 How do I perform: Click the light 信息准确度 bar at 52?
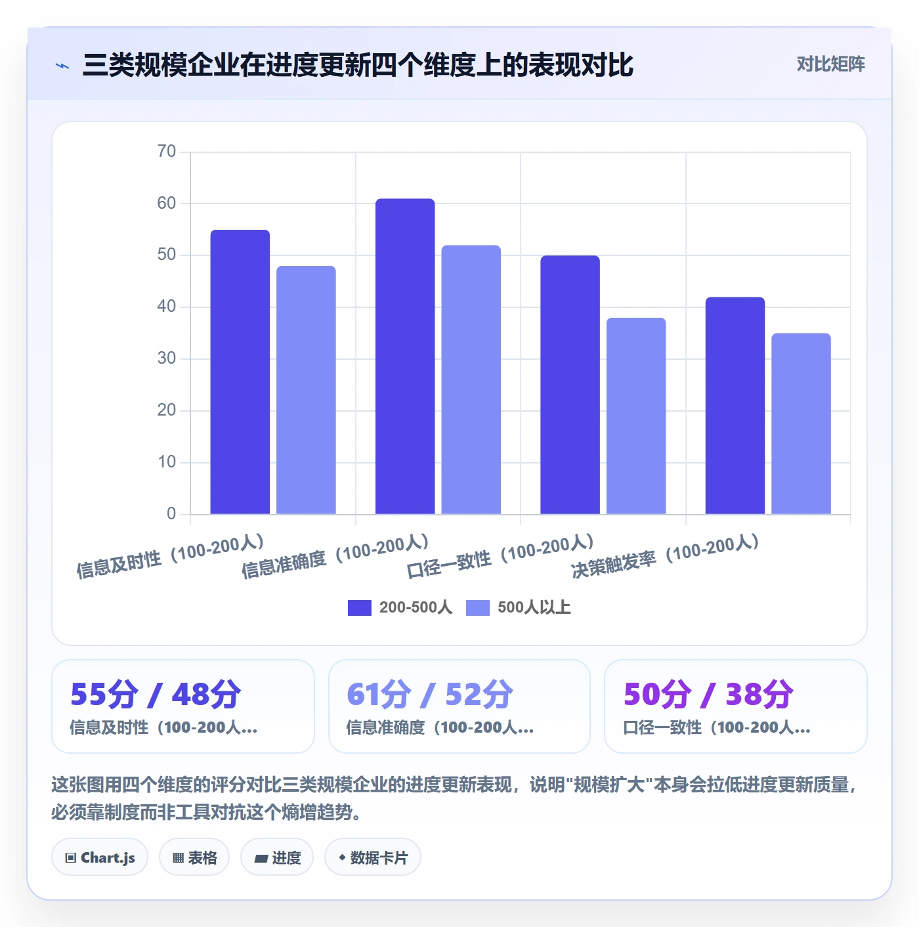(471, 379)
